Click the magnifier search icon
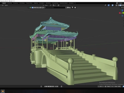 (45, 7)
